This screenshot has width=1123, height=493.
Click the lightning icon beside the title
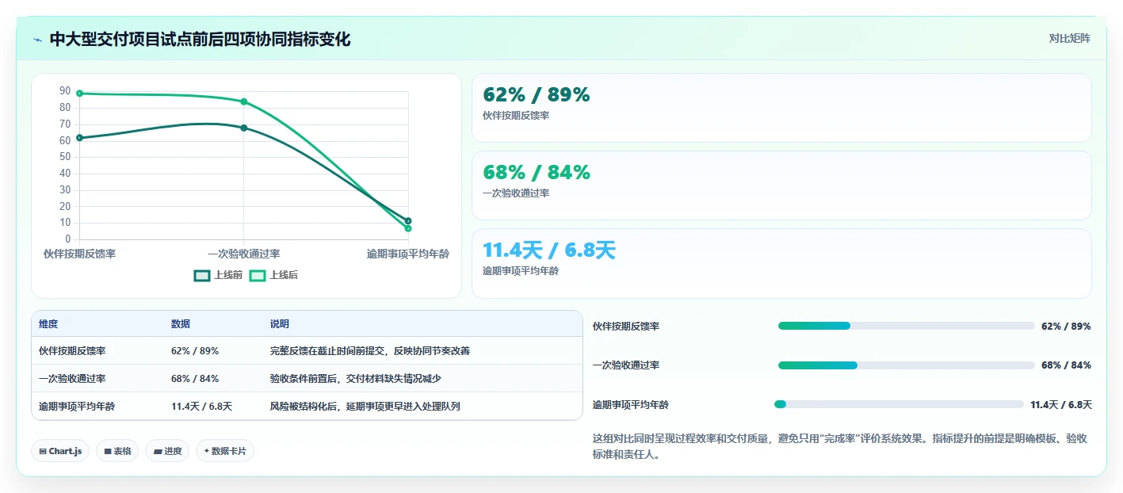(x=38, y=40)
